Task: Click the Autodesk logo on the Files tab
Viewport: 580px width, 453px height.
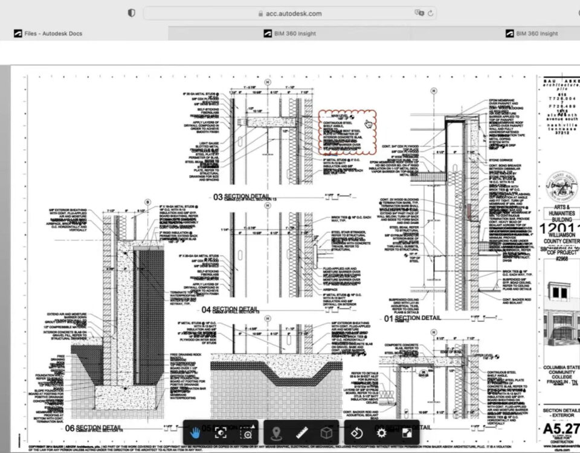Action: pos(17,34)
